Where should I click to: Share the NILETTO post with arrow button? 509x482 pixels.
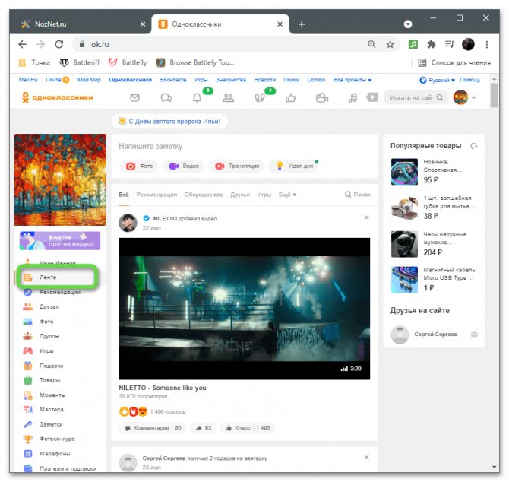(x=203, y=428)
